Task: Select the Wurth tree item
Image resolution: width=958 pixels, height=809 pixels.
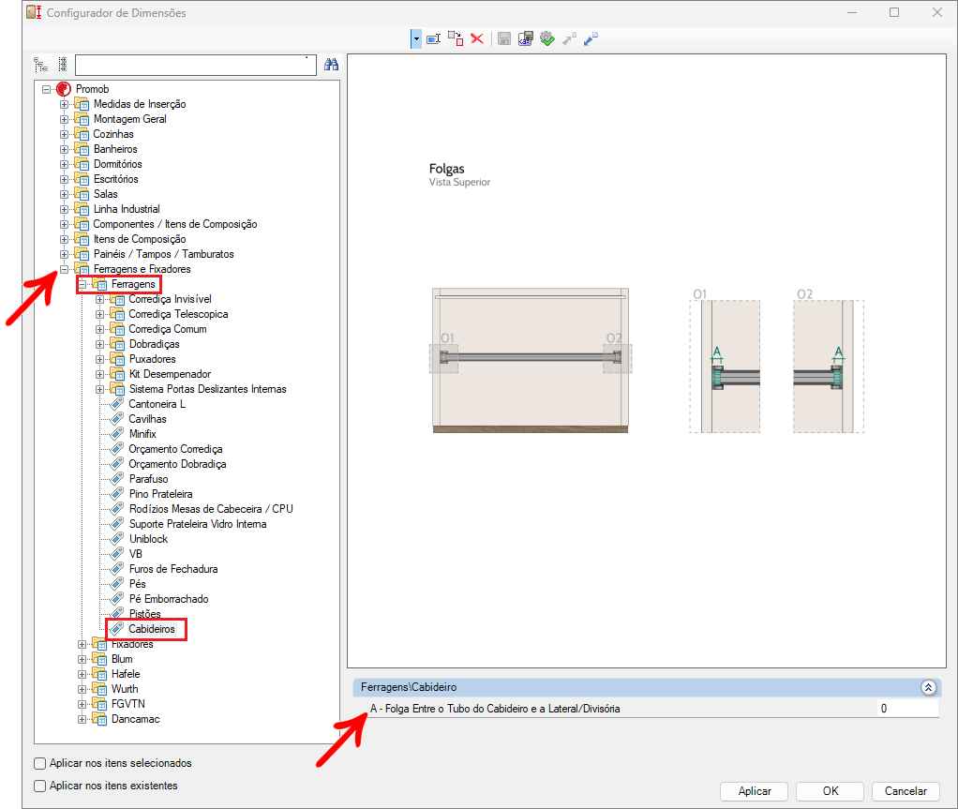Action: [125, 689]
